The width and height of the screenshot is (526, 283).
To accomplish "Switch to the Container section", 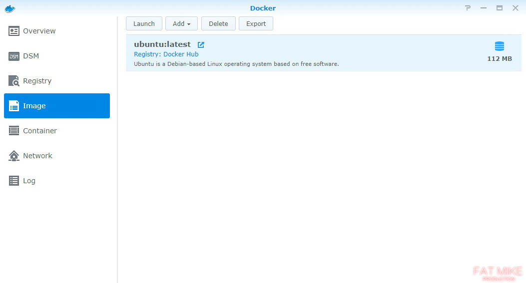I will pos(56,131).
